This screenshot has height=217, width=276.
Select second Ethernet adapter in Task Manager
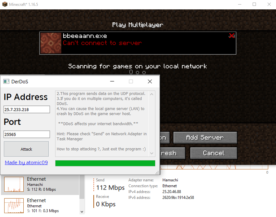pos(40,205)
